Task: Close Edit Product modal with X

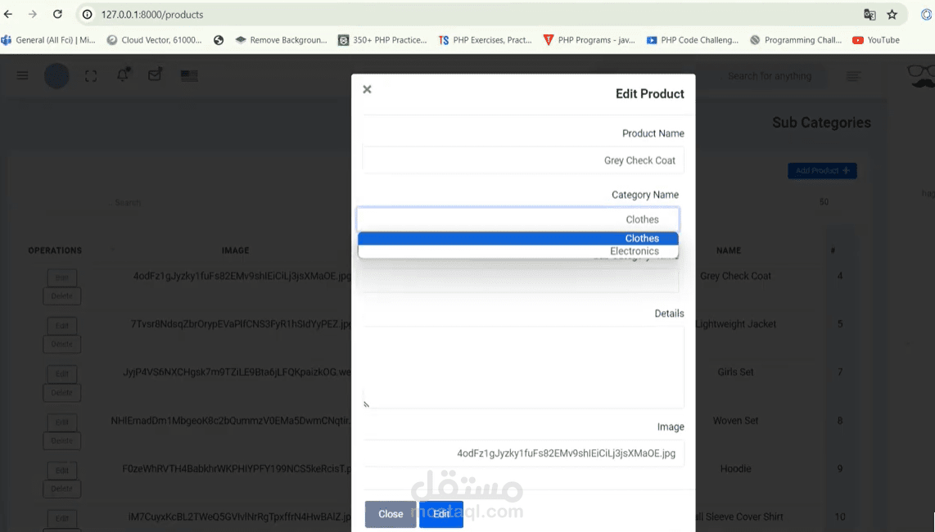Action: click(368, 89)
